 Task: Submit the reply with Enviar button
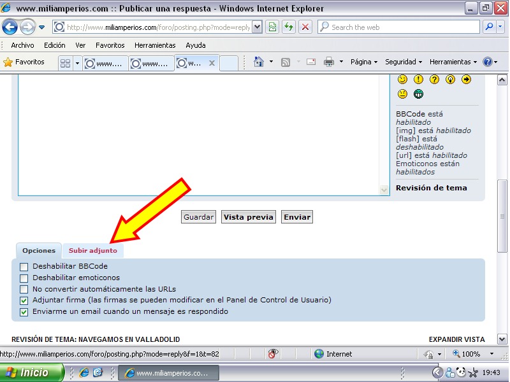pos(297,217)
